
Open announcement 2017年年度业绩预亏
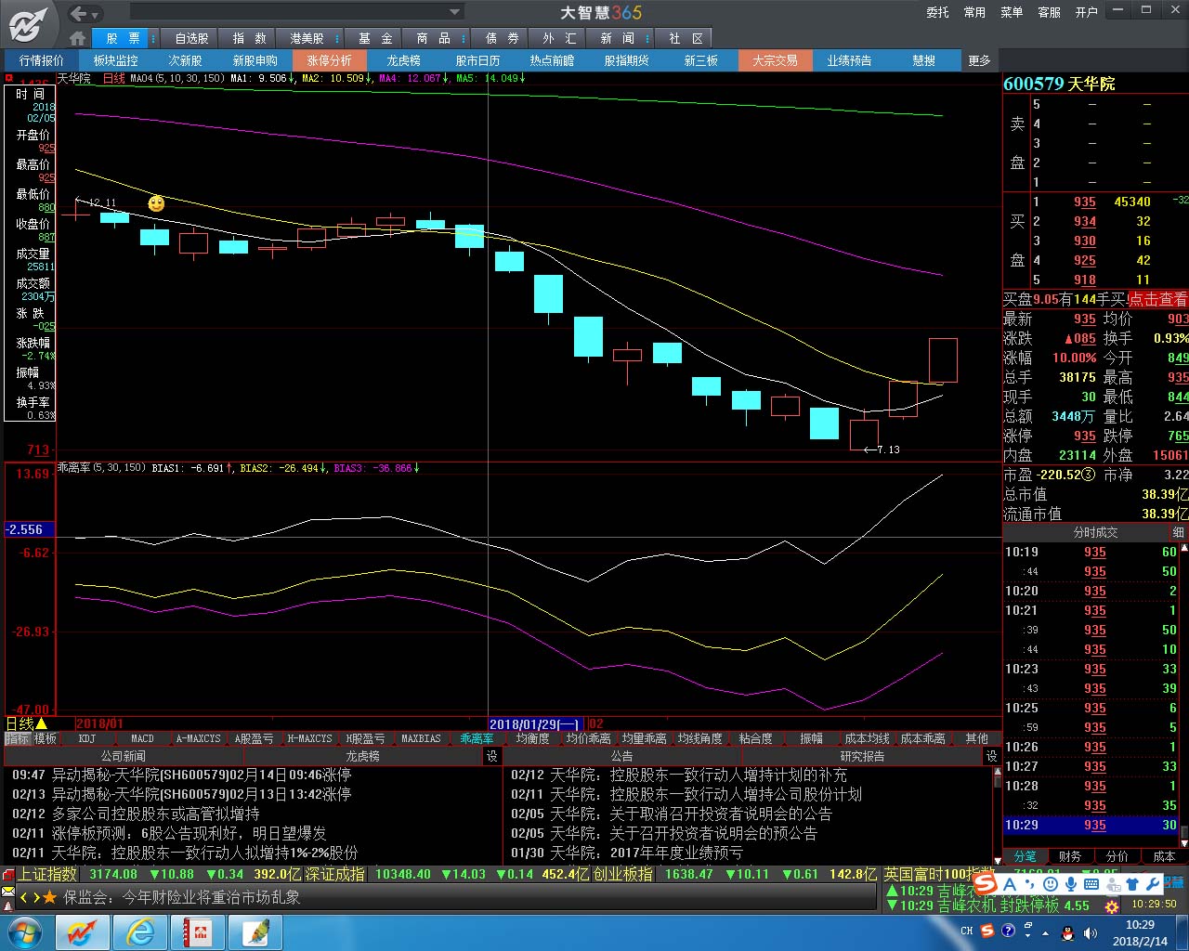676,853
